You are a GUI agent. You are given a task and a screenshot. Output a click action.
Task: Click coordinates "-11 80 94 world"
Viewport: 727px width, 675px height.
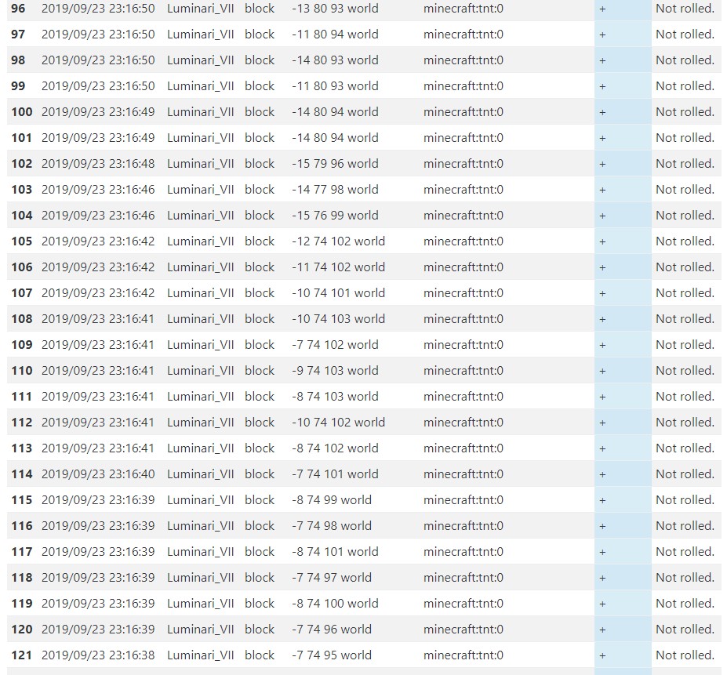coord(335,34)
